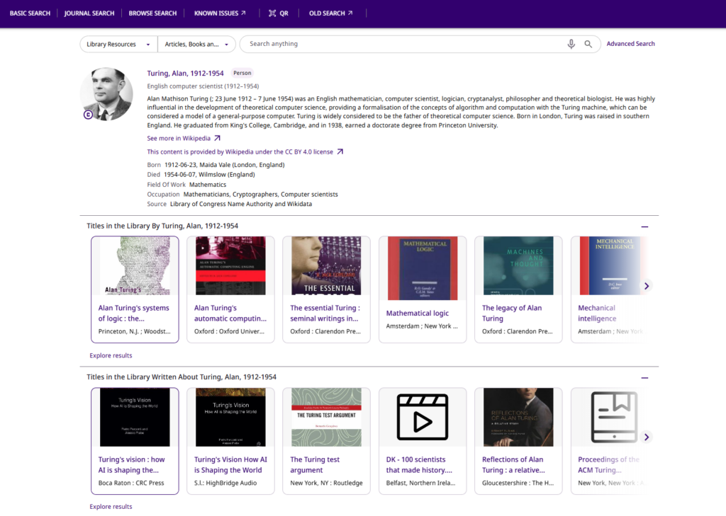Open the Library Resources dropdown
Viewport: 726px width, 516px height.
tap(118, 45)
